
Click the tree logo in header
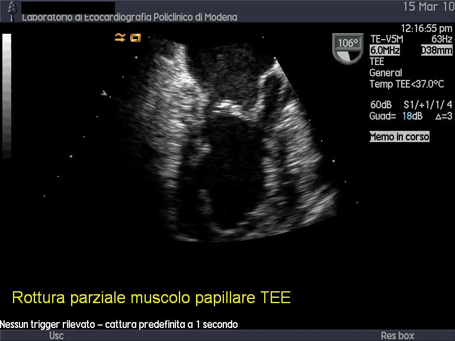pos(12,11)
